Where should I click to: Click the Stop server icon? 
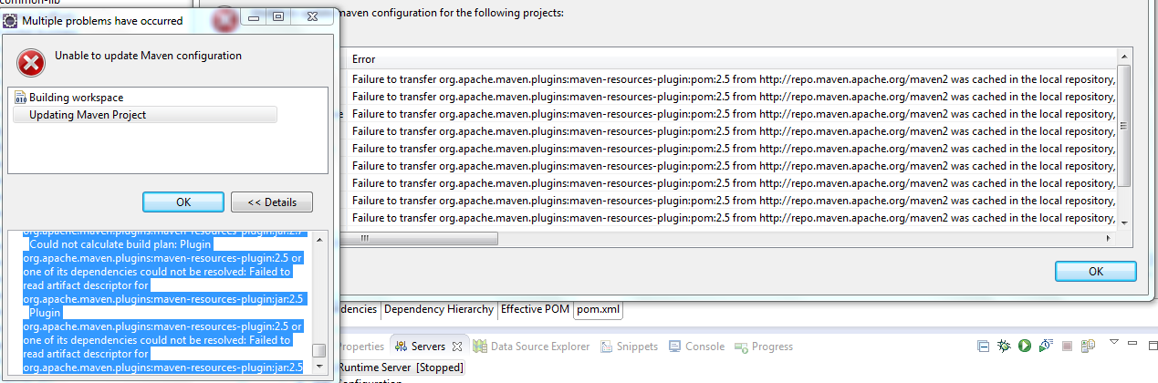coord(1066,347)
